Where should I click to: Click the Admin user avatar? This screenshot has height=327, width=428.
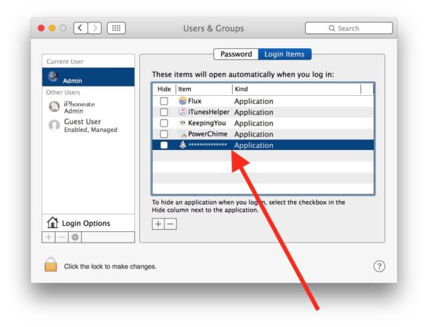tap(53, 77)
